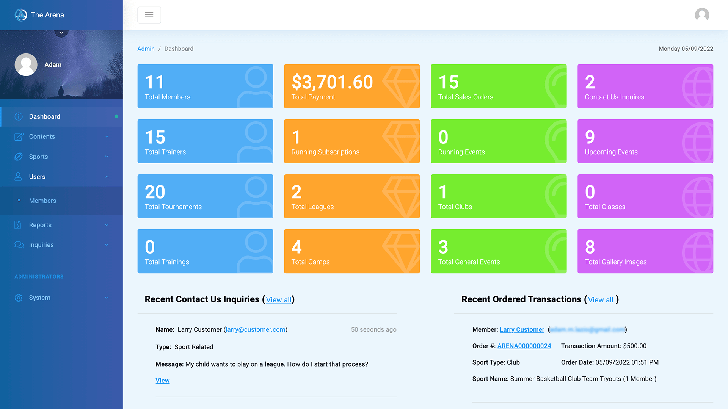
Task: Click the Reports document icon
Action: coord(18,225)
